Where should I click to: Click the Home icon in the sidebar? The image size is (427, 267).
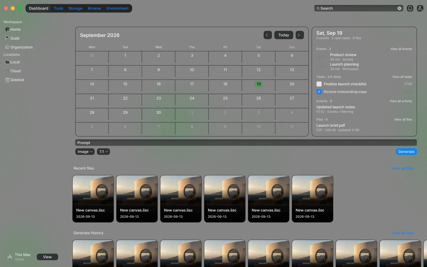[7, 29]
